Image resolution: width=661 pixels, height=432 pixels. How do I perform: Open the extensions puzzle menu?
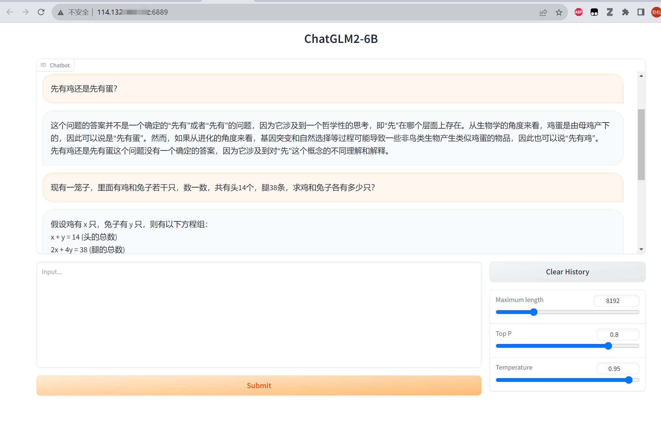(625, 12)
